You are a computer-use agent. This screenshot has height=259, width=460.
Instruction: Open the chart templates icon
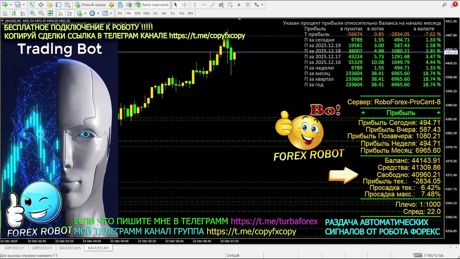point(105,13)
